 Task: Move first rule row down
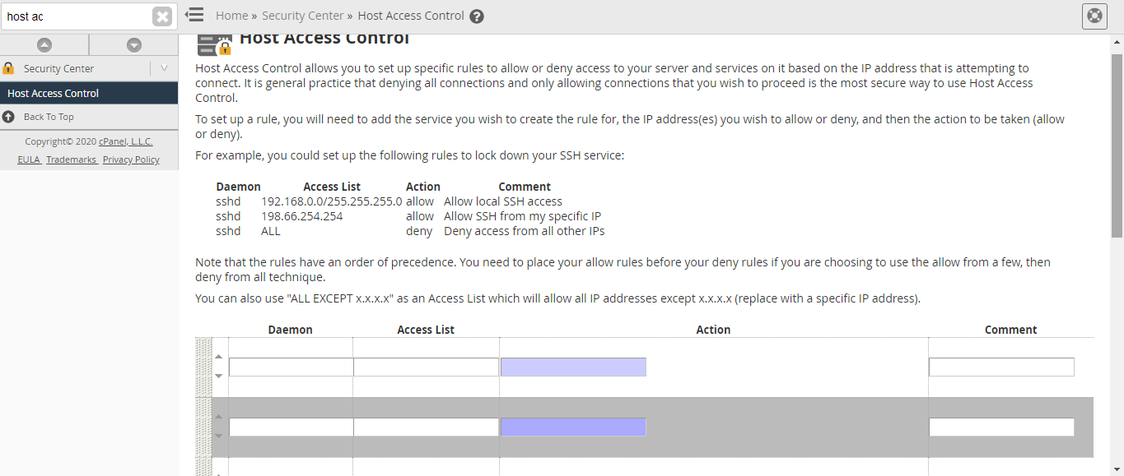(x=218, y=376)
